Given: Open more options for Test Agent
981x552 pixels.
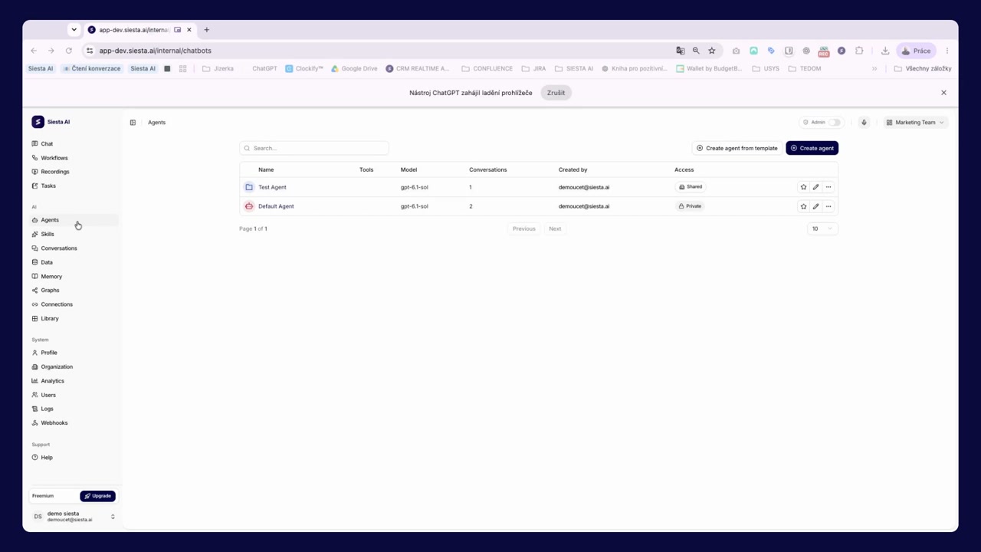Looking at the screenshot, I should click(828, 187).
